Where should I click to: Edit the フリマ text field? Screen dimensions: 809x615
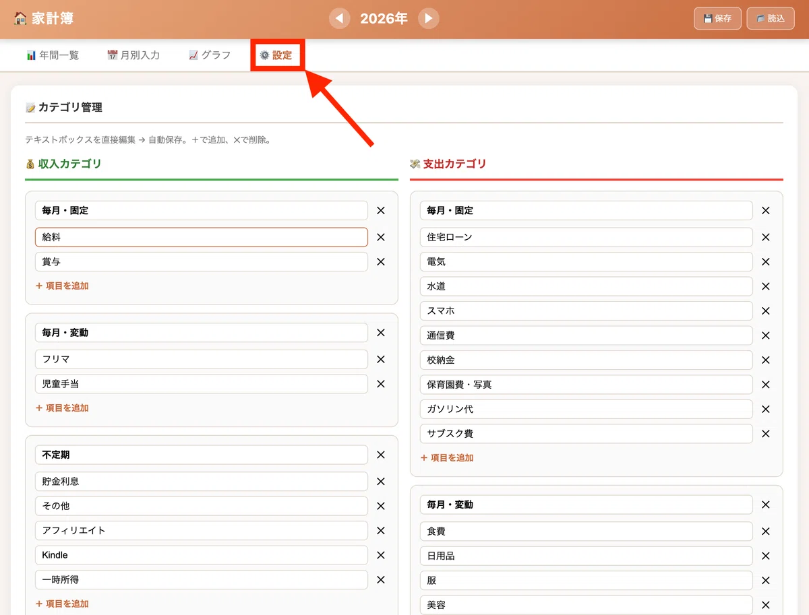point(202,359)
